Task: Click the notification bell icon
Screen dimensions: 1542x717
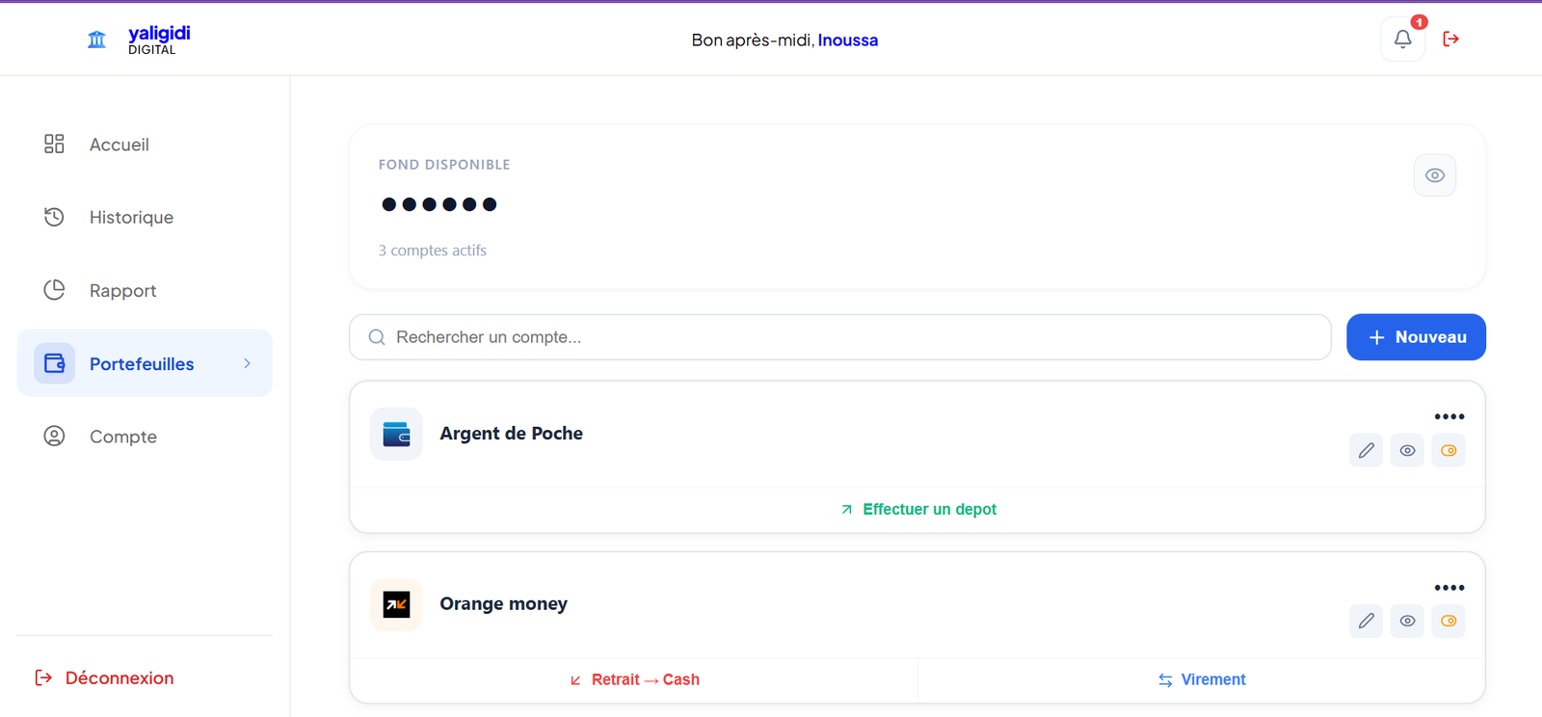Action: tap(1402, 40)
